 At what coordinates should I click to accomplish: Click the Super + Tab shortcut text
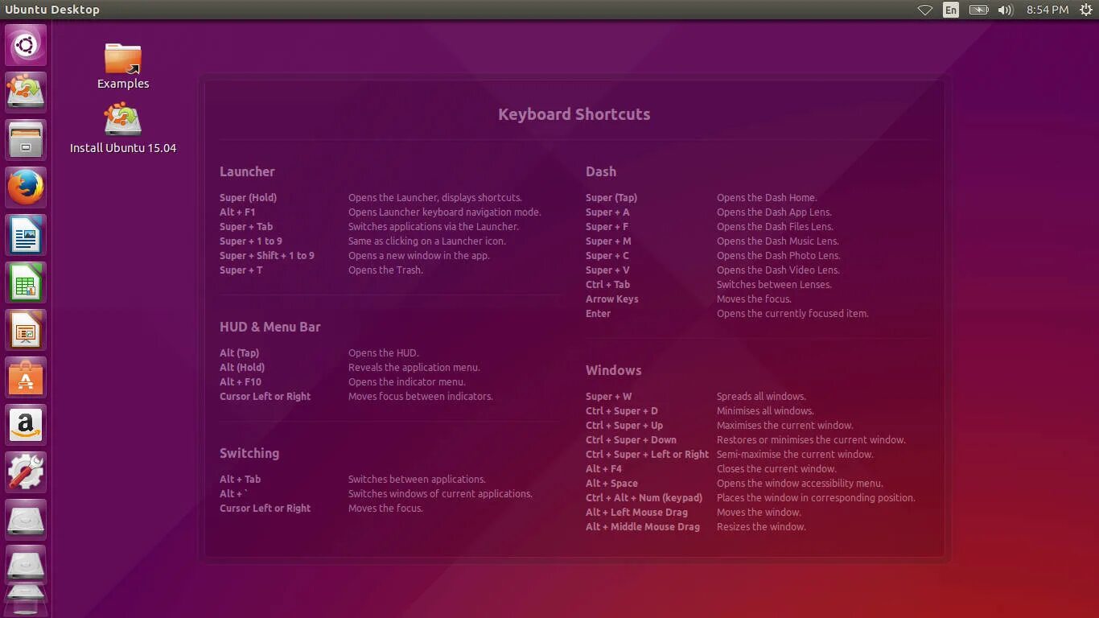[x=246, y=227]
